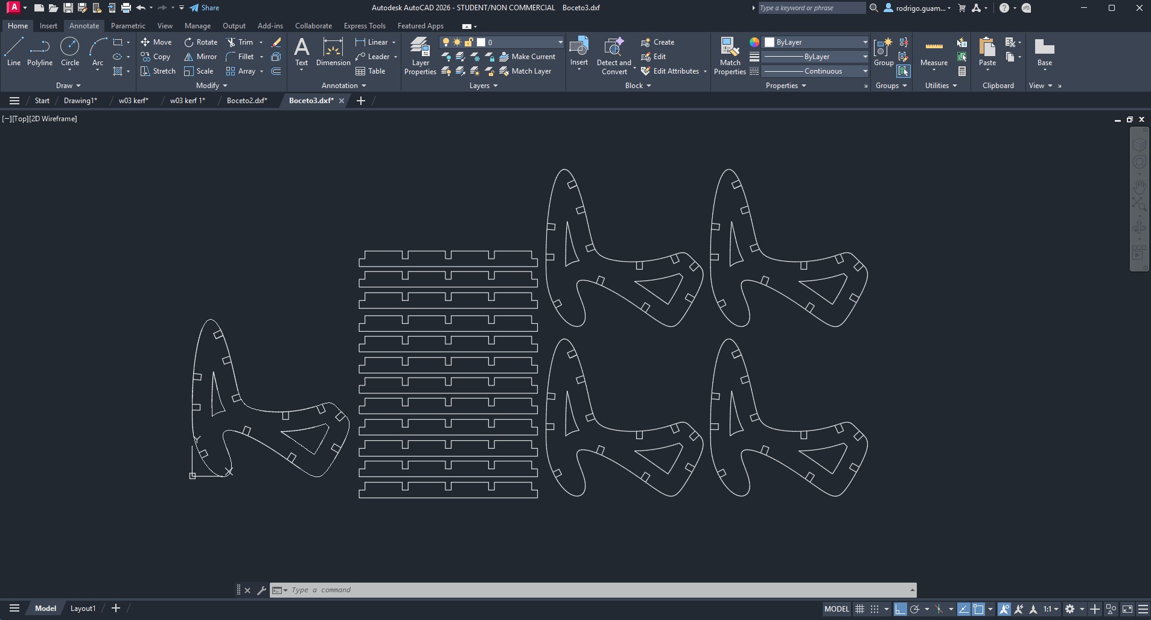Viewport: 1151px width, 620px height.
Task: Switch to the Boceto2.dxf drawing tab
Action: point(247,101)
